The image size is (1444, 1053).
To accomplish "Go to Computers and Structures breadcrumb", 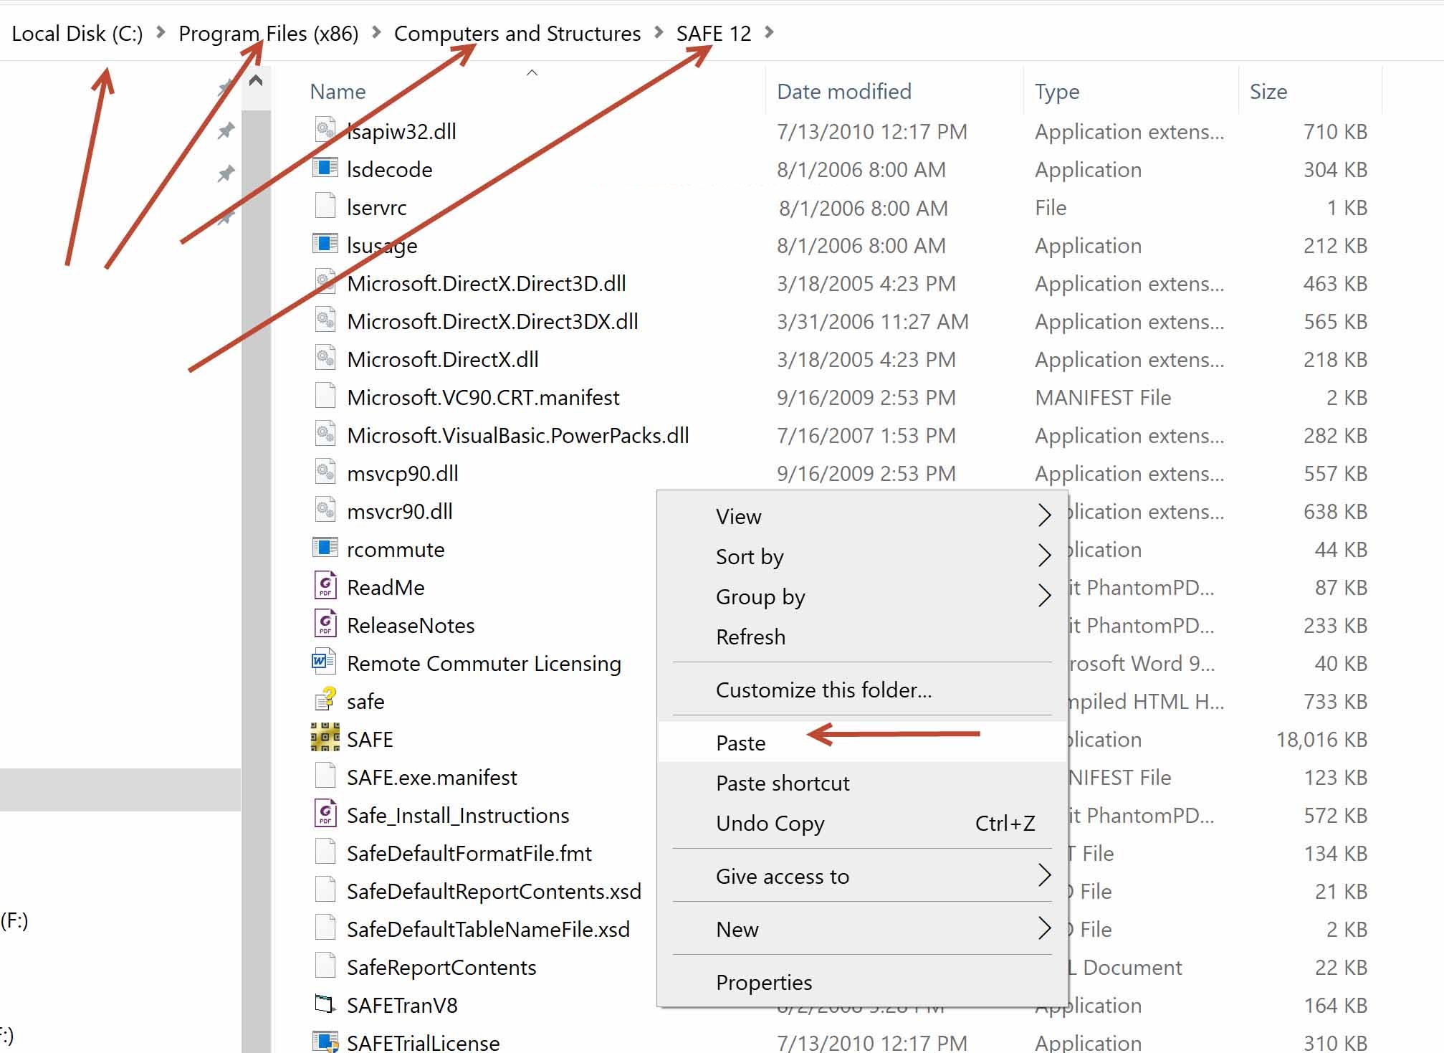I will coord(517,34).
